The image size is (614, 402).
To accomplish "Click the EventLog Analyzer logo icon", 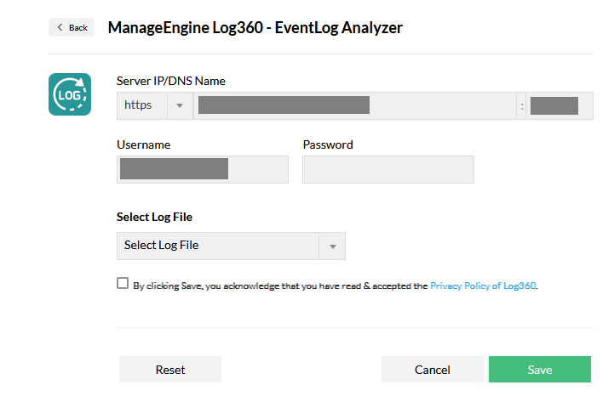I will click(x=70, y=94).
